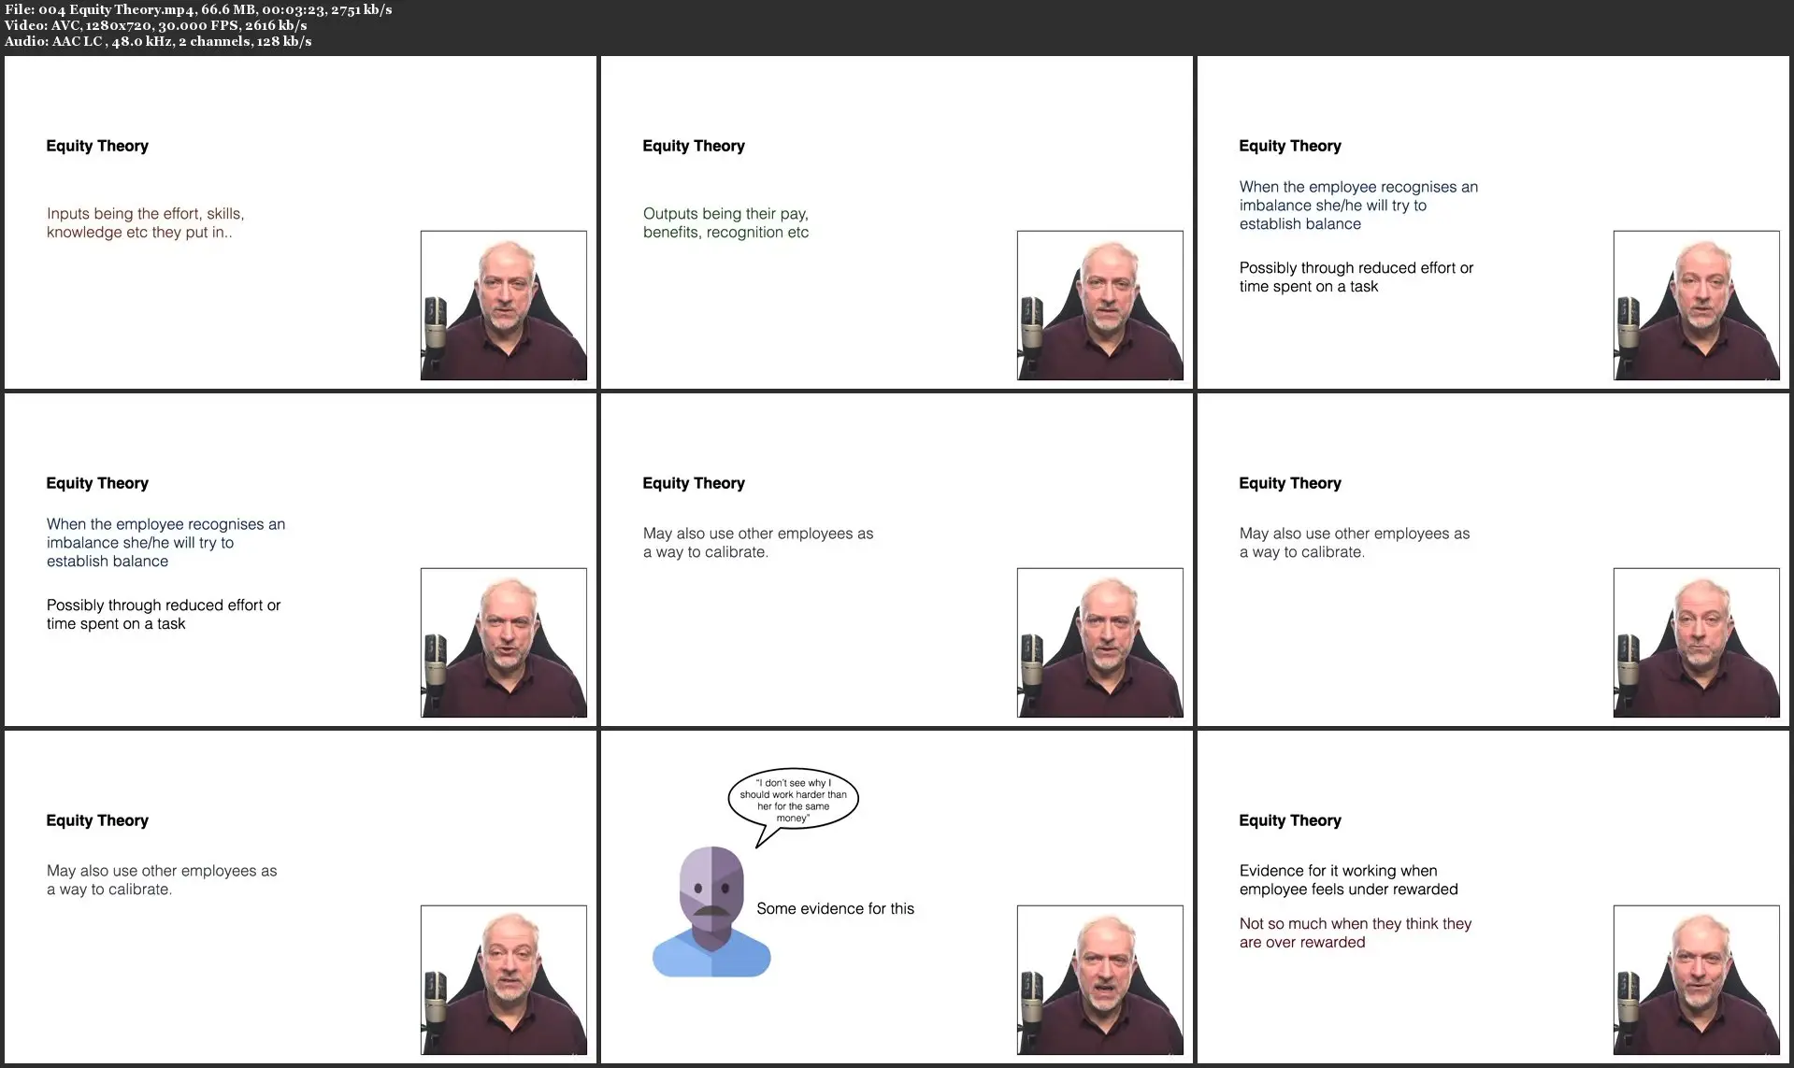Click the 'Audio: AAC LC' info line
The image size is (1794, 1068).
coord(158,41)
